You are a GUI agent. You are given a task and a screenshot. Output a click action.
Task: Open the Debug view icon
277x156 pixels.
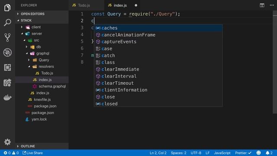pyautogui.click(x=7, y=52)
